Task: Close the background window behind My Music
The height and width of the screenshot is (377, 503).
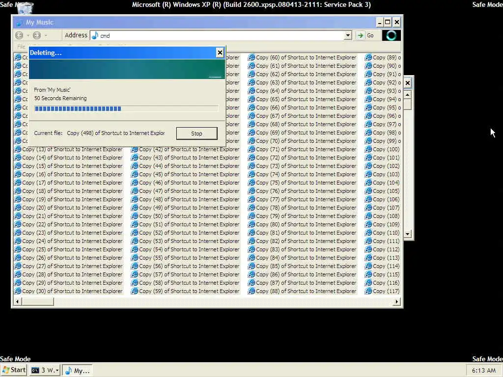Action: (x=407, y=83)
